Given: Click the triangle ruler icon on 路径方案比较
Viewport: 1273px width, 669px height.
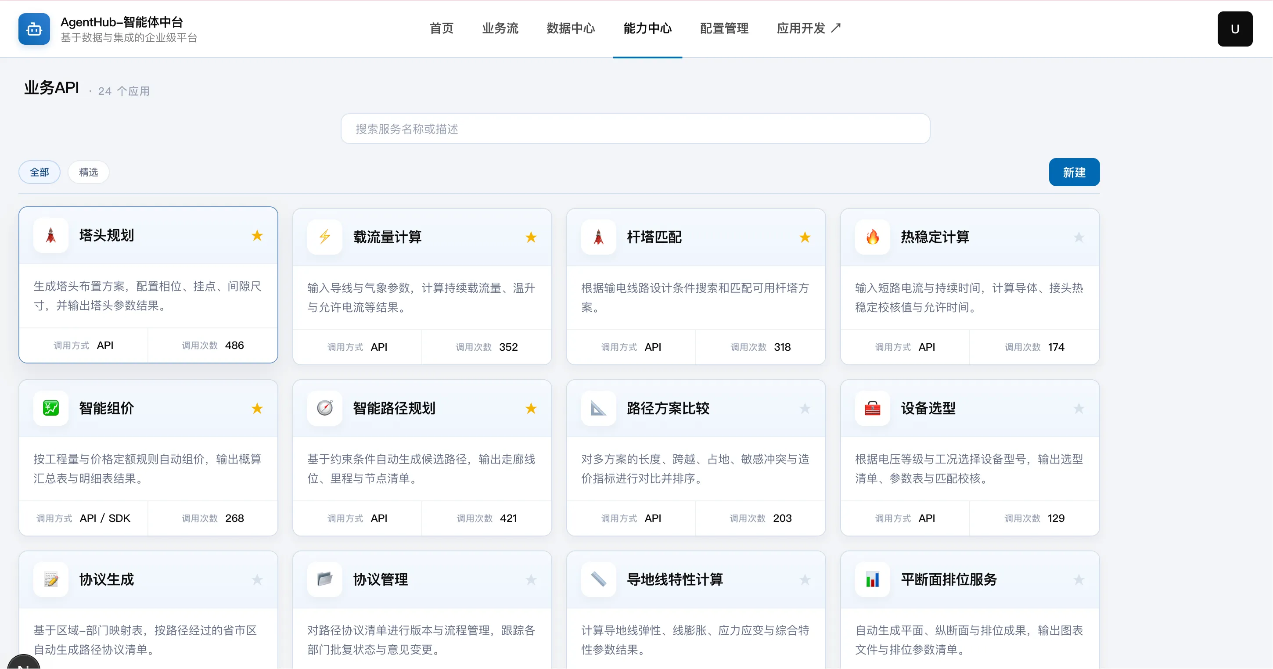Looking at the screenshot, I should click(598, 408).
